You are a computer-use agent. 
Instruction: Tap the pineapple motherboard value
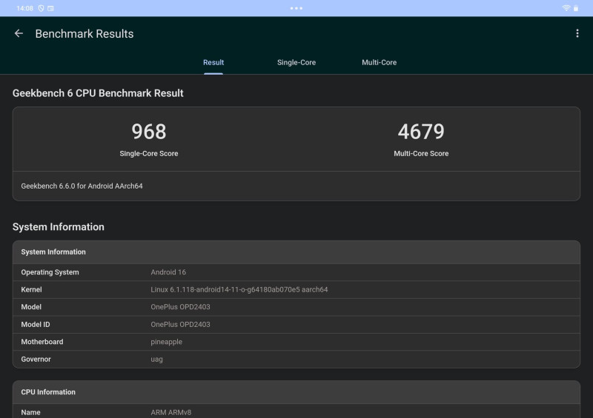(x=166, y=342)
